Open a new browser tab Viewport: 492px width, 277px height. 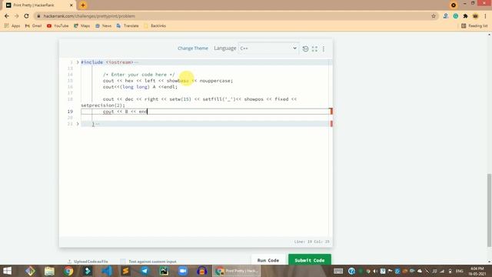point(83,5)
